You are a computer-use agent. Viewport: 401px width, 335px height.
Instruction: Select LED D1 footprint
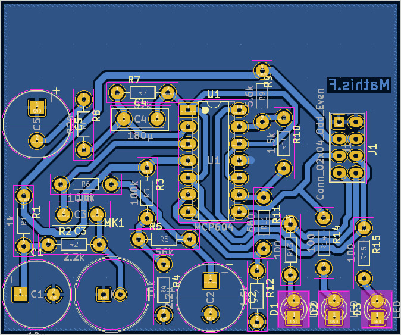click(x=293, y=308)
